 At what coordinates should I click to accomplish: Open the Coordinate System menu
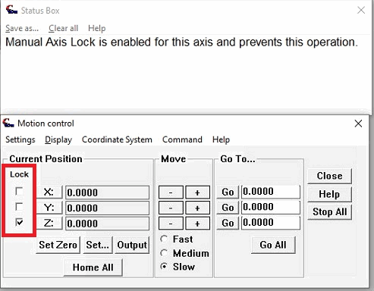117,139
